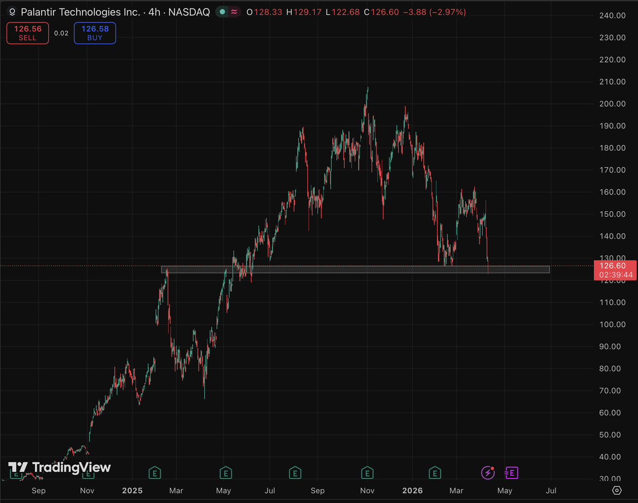Open the earnings marker between 2025 and Mar
The image size is (638, 503).
[154, 472]
